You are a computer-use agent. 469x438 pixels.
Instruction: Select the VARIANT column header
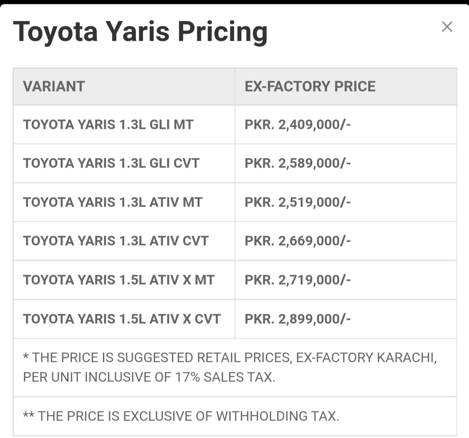coord(54,86)
